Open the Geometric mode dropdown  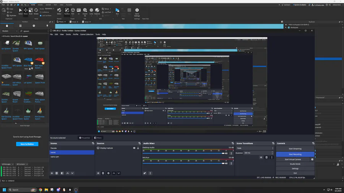point(49,9)
